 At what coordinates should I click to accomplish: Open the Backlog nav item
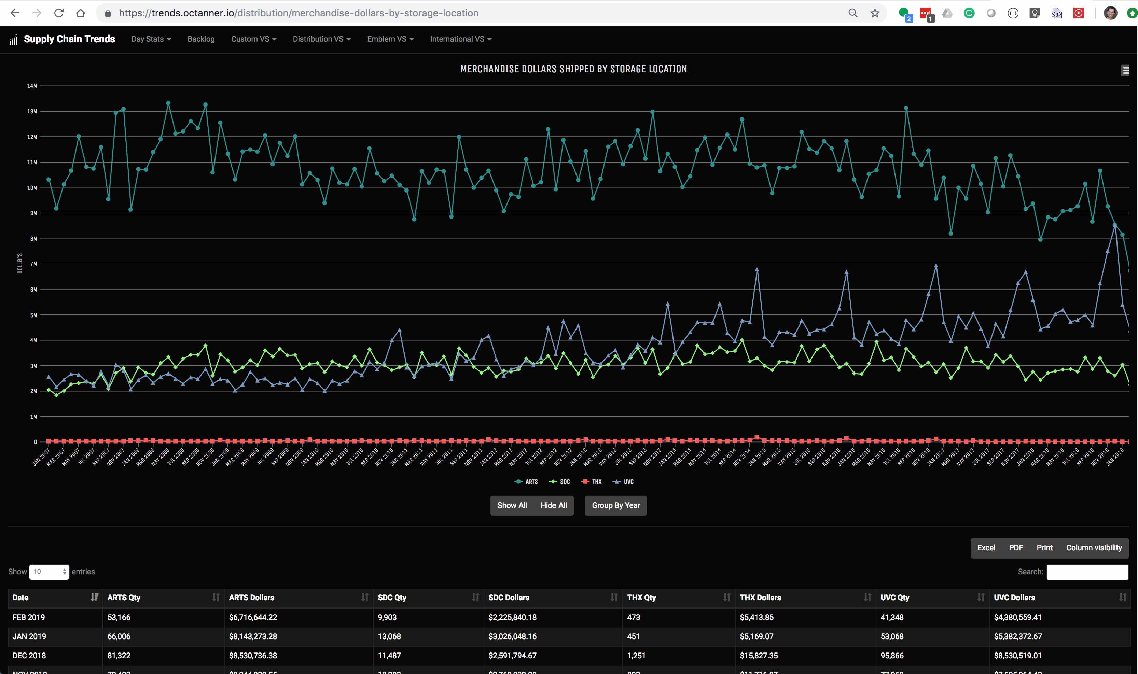[201, 39]
